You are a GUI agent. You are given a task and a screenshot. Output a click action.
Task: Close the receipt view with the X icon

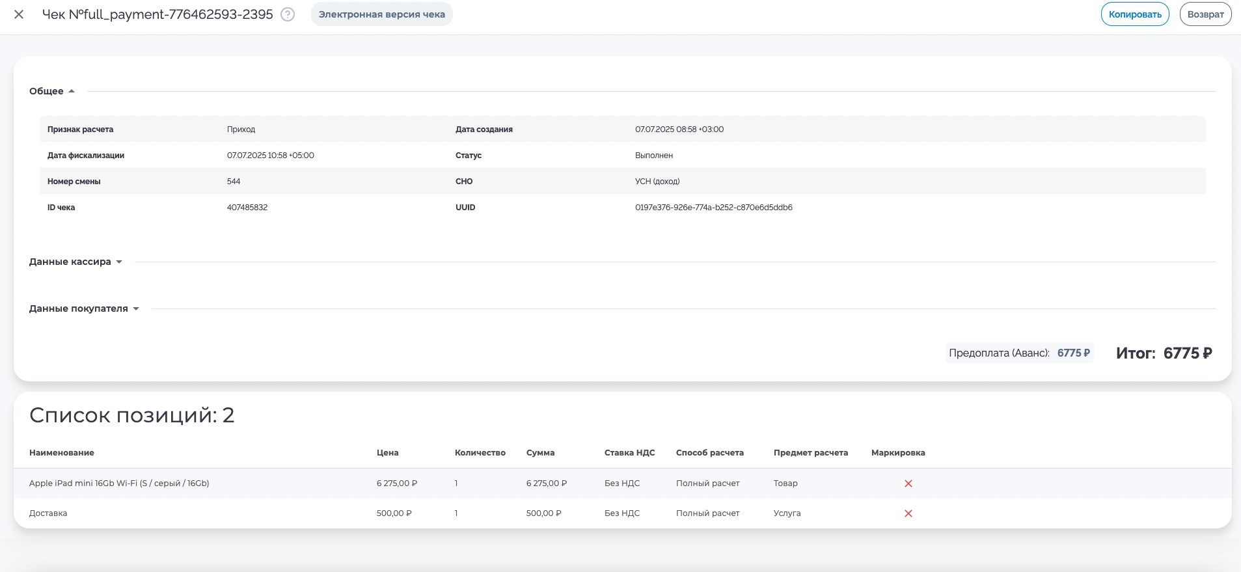point(19,14)
